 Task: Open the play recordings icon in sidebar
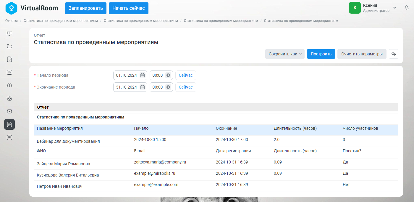[x=9, y=72]
